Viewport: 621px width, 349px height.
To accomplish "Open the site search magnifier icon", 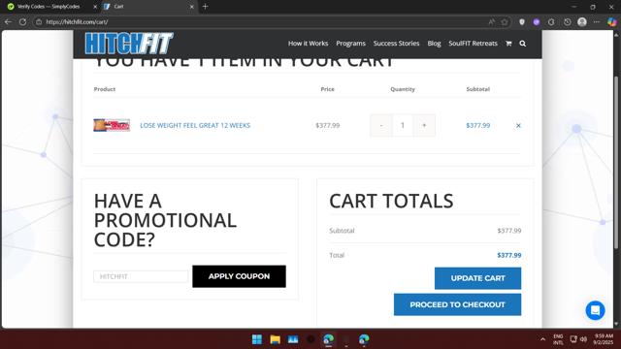I will click(x=523, y=44).
